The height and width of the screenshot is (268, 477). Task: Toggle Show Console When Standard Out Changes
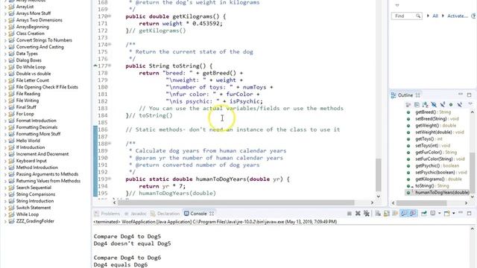coord(404,214)
